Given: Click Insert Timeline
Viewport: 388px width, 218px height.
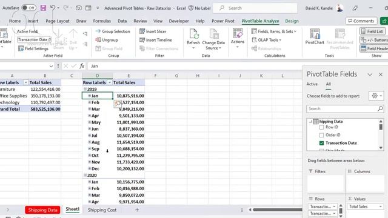Looking at the screenshot, I should (x=155, y=40).
